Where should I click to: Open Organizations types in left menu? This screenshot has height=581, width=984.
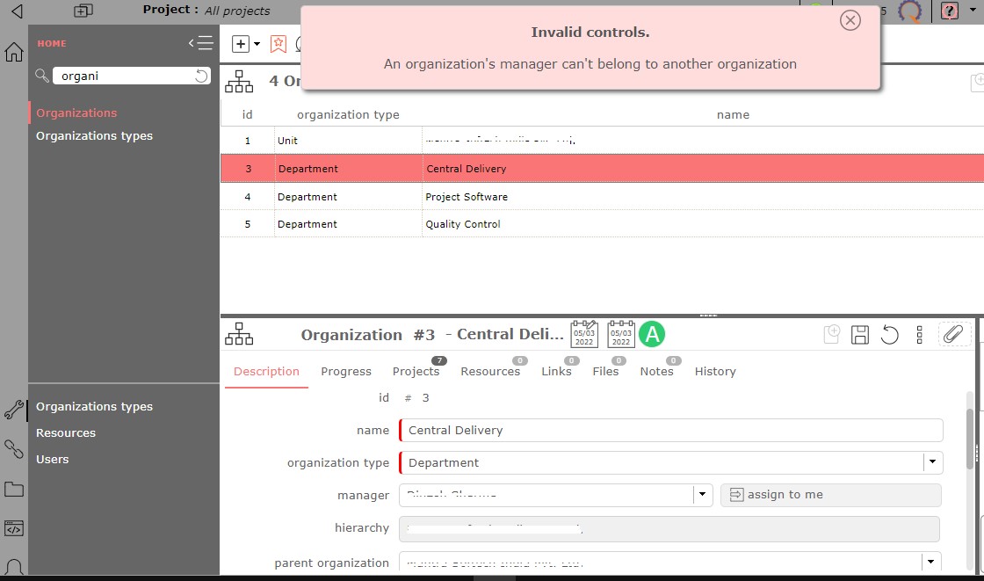(x=94, y=135)
